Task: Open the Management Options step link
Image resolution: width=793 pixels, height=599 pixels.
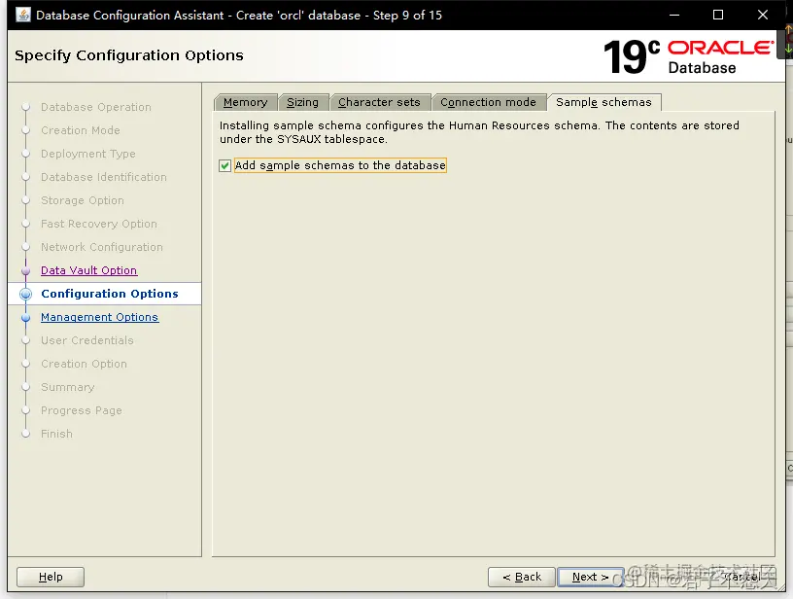Action: click(100, 317)
